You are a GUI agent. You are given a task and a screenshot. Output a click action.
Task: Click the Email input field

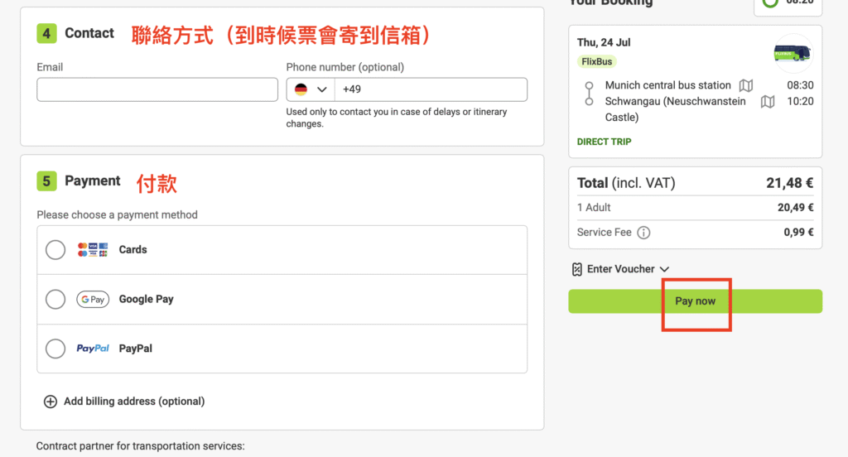click(157, 89)
